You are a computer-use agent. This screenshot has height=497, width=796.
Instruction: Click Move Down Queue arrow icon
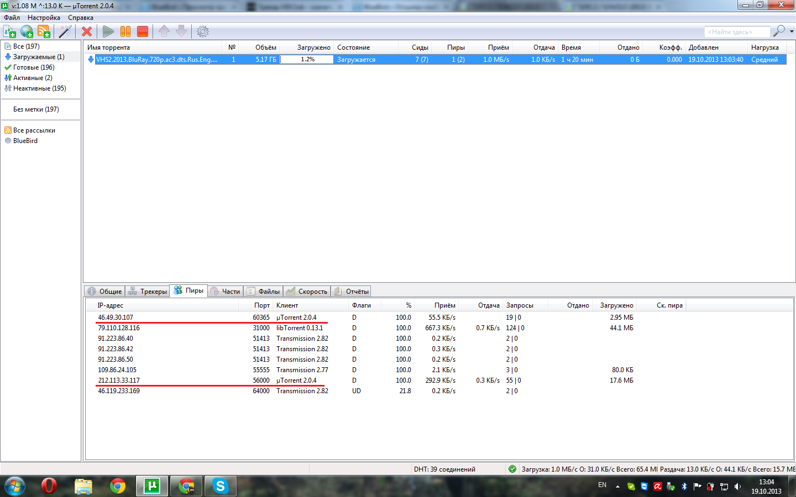tap(181, 31)
